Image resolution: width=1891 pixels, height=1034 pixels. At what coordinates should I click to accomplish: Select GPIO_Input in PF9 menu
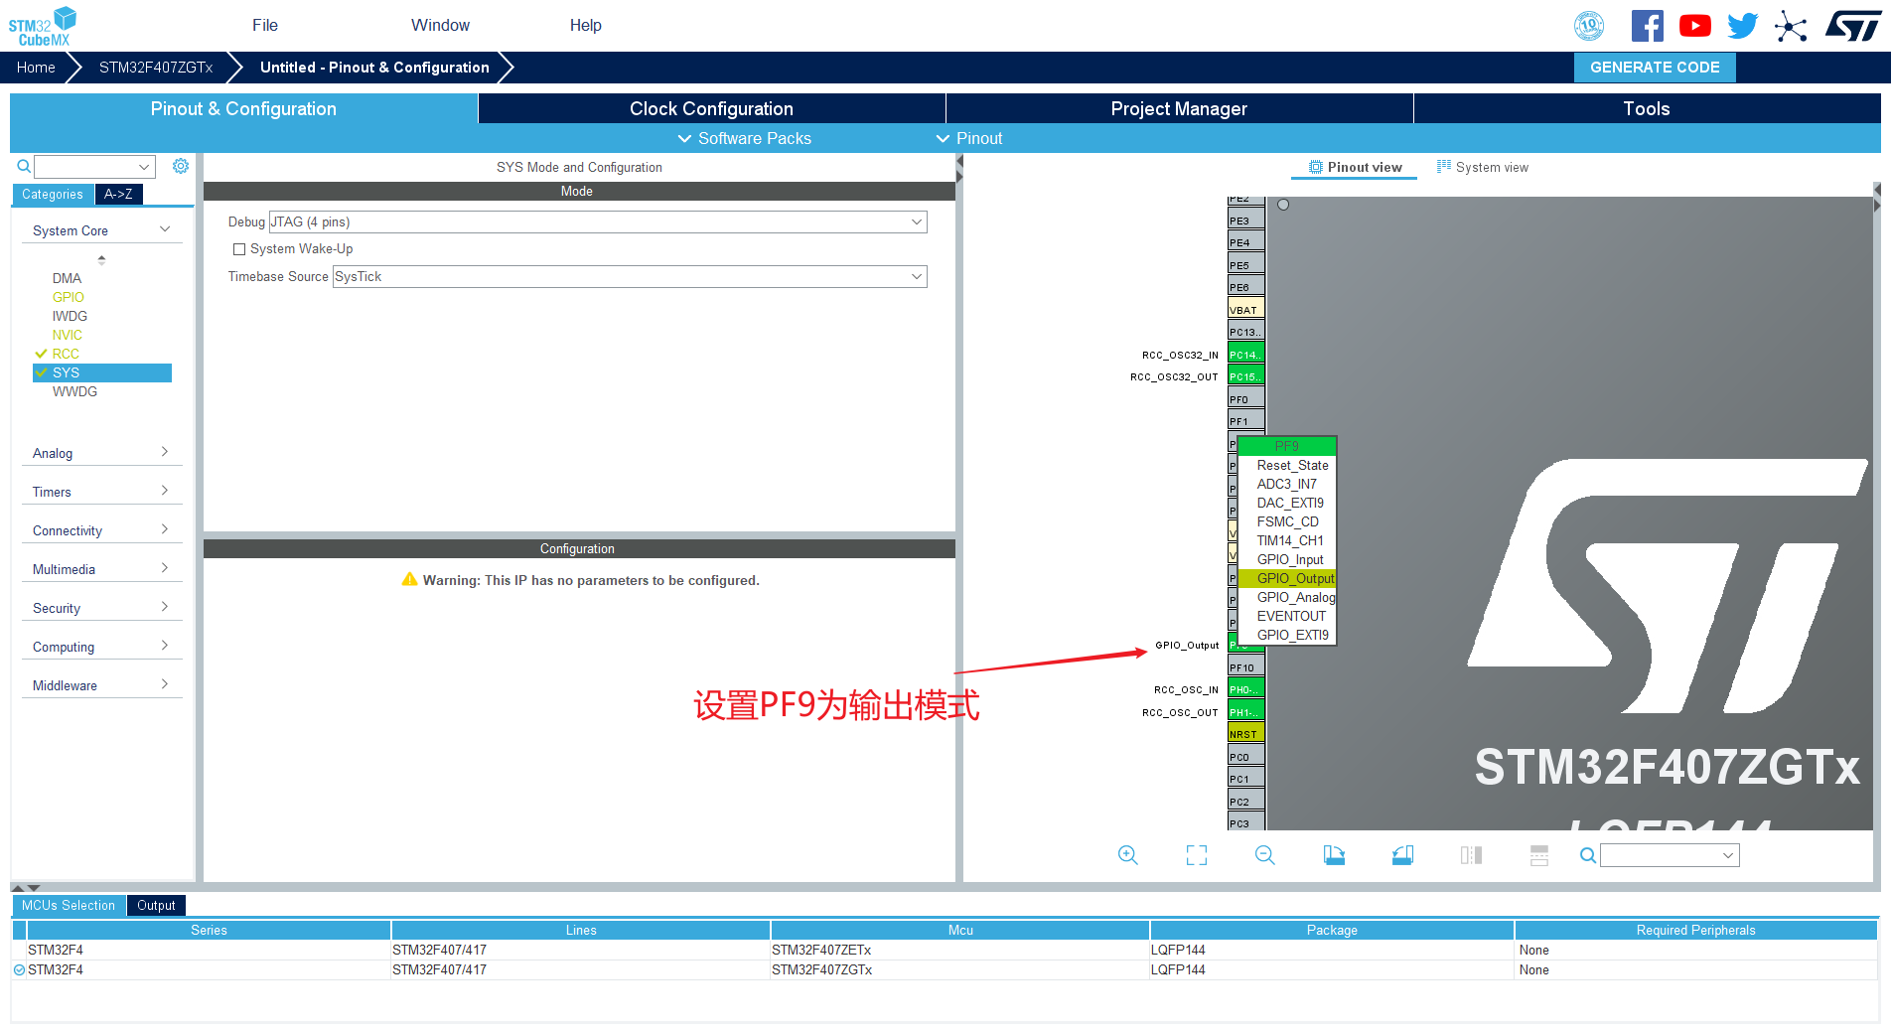pyautogui.click(x=1290, y=559)
